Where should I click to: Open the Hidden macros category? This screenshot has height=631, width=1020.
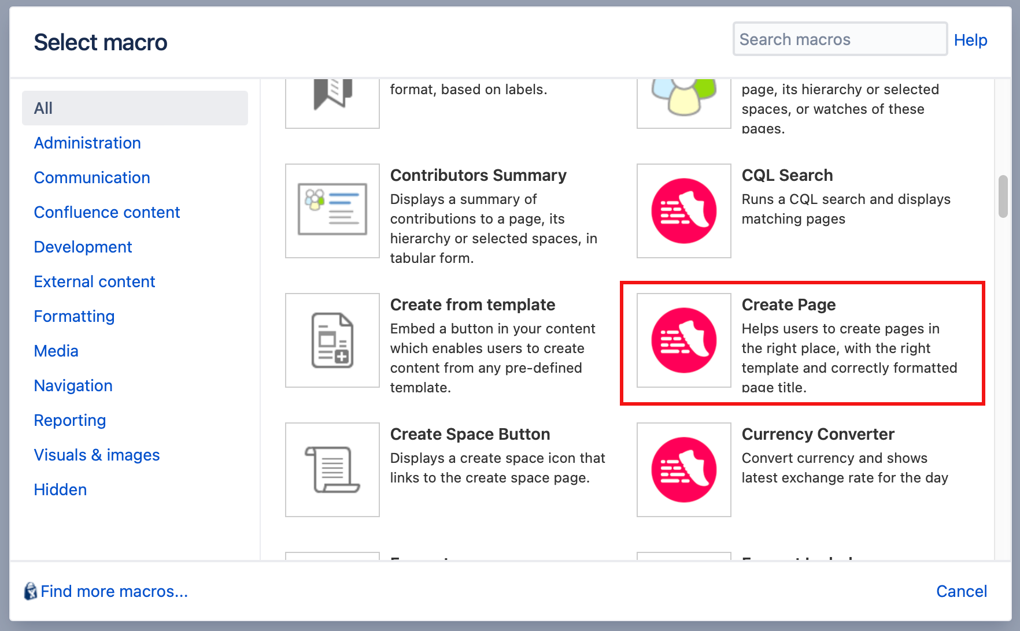pos(60,489)
